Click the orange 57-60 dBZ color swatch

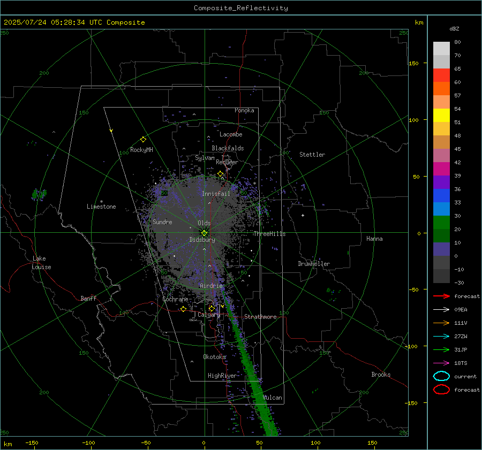tap(441, 89)
